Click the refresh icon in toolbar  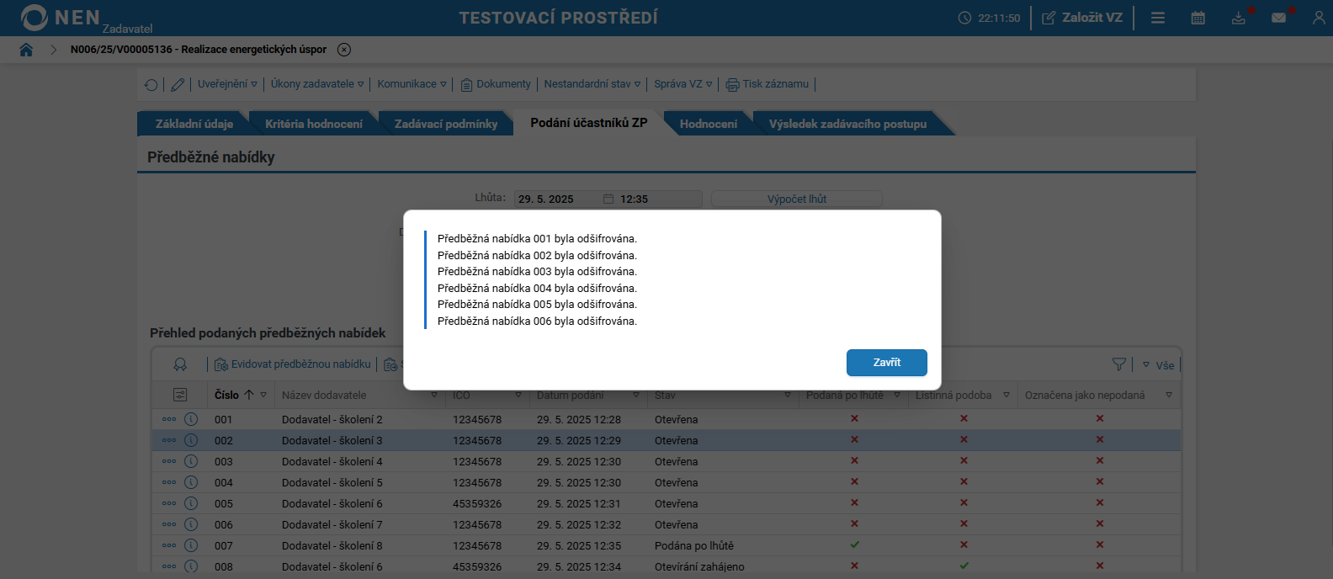coord(151,84)
